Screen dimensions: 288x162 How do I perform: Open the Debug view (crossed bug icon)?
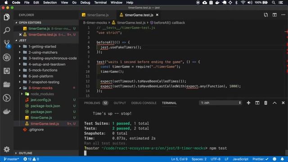click(x=7, y=58)
